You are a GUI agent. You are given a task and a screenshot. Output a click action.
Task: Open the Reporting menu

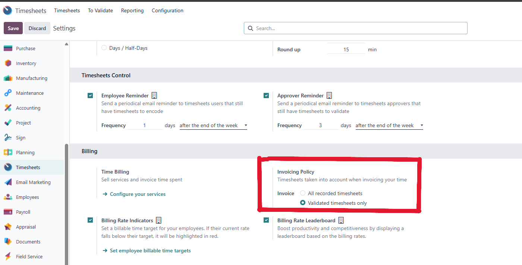(132, 11)
